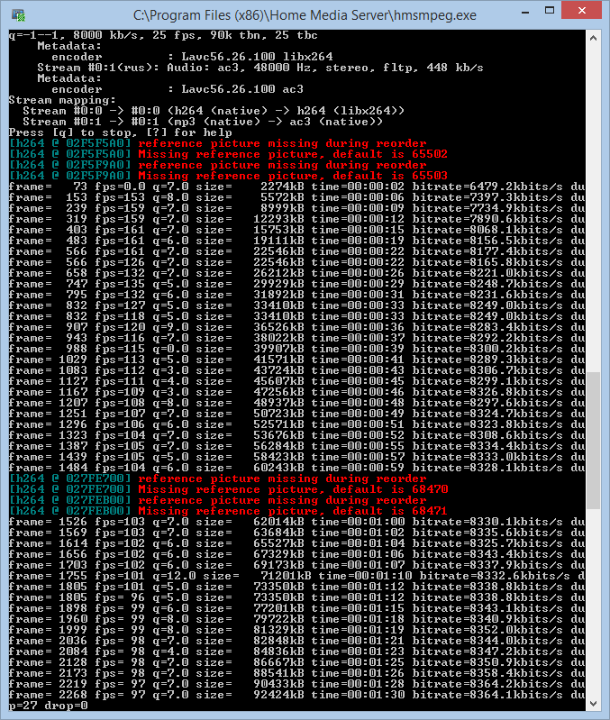The width and height of the screenshot is (610, 720).
Task: Click 'Press [q] to stop, [?] for help'
Action: 120,132
